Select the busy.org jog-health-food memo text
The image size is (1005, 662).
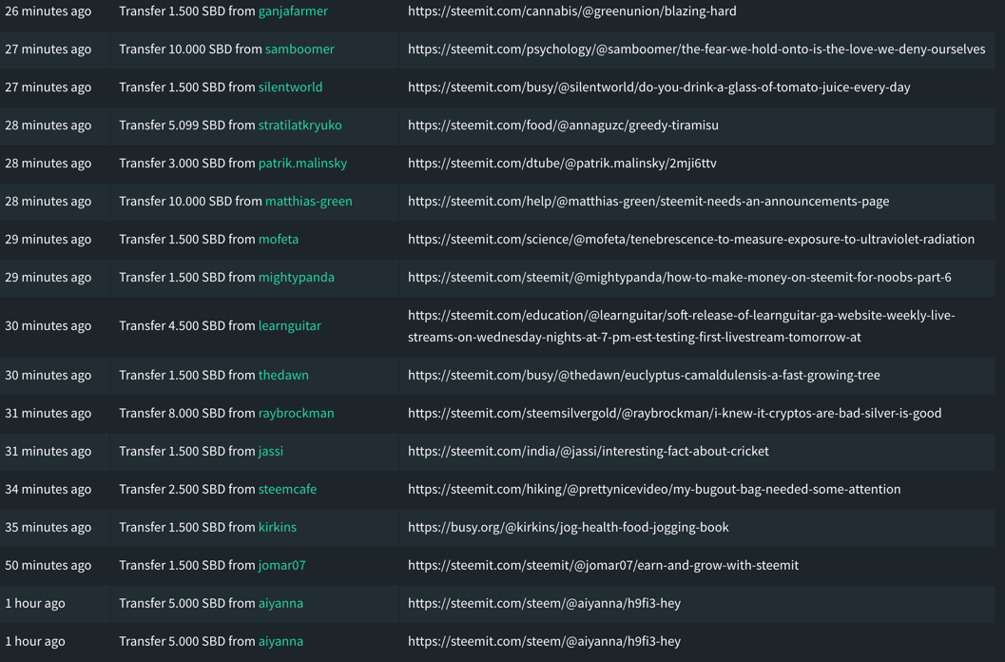tap(568, 528)
